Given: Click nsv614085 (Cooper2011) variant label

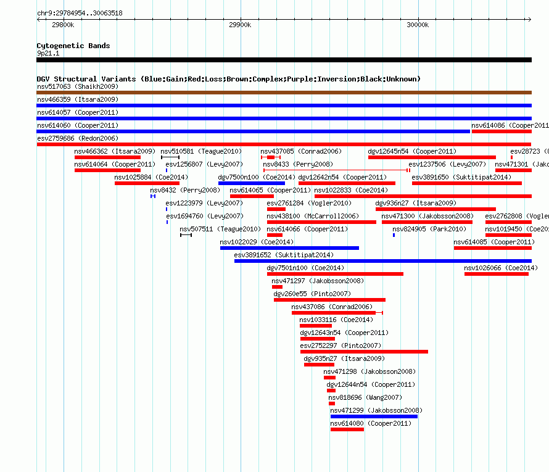Looking at the screenshot, I should 494,242.
